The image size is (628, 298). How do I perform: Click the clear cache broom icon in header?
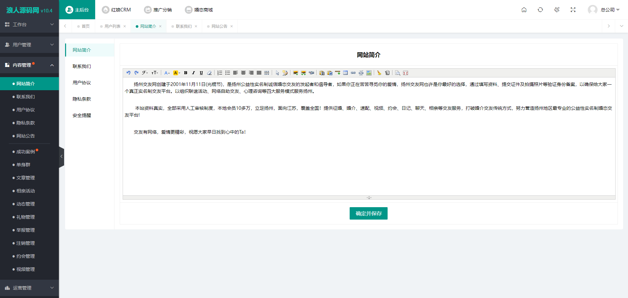(x=557, y=10)
